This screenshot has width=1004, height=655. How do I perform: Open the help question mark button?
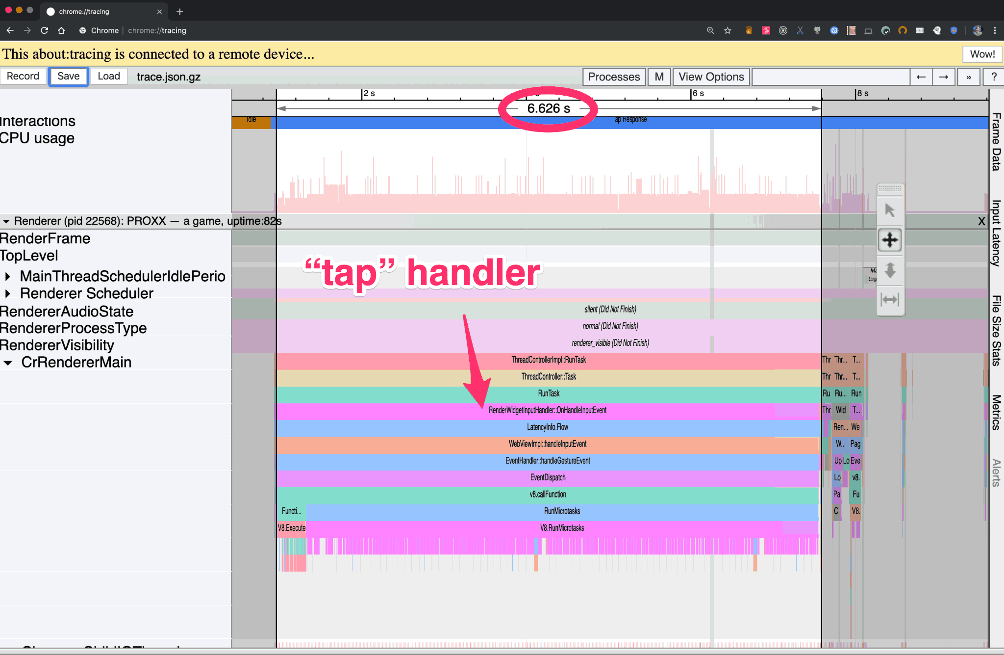[x=993, y=77]
